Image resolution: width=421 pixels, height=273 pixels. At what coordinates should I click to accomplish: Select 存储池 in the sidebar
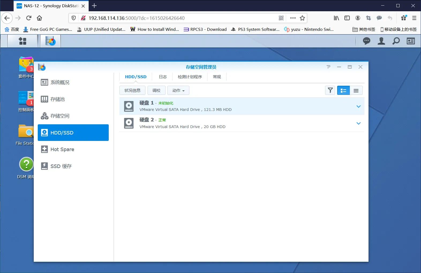tap(73, 99)
